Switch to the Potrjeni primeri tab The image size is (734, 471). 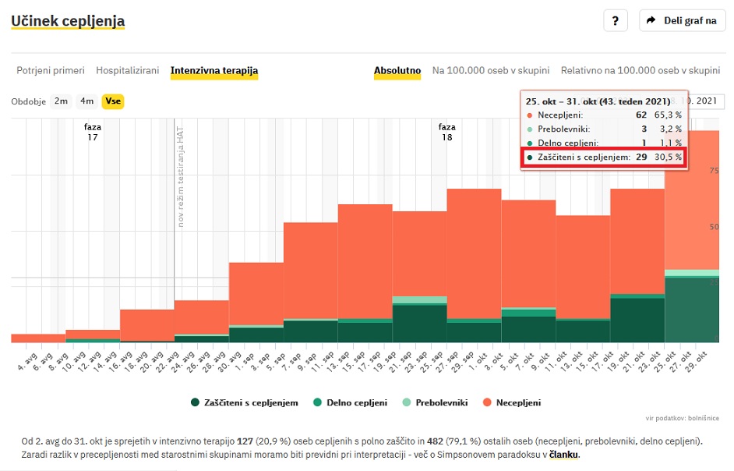point(51,71)
